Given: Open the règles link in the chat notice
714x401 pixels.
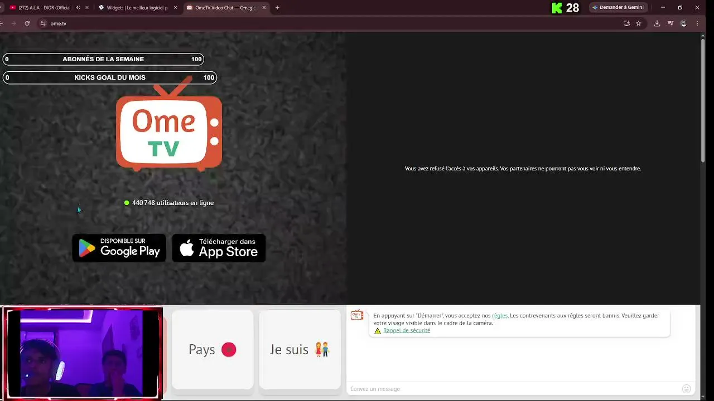Looking at the screenshot, I should (x=500, y=315).
